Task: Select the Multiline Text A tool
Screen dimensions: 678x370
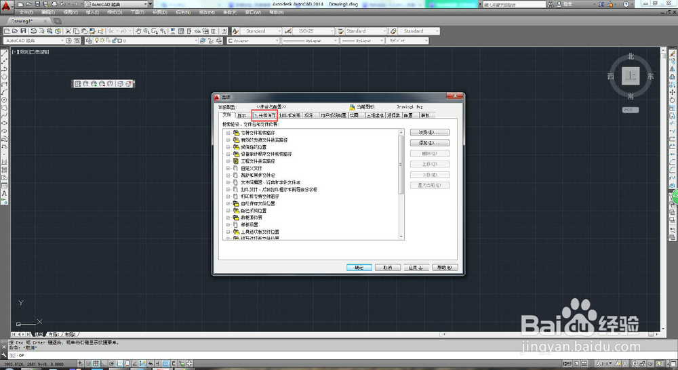Action: 4,193
